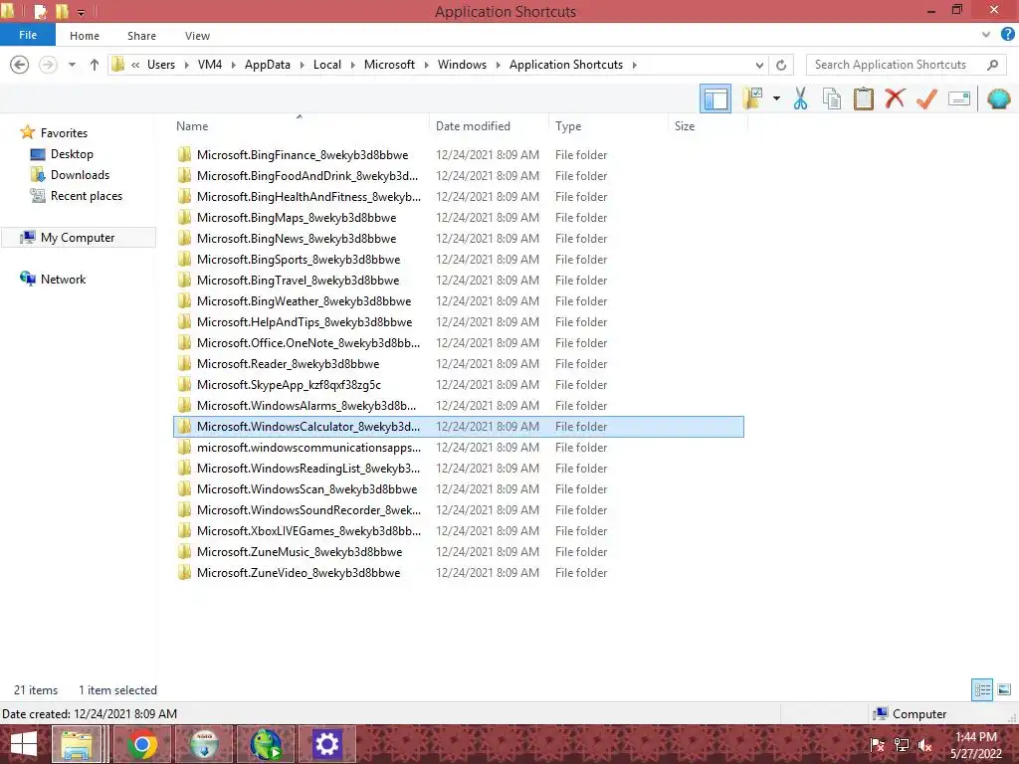1019x764 pixels.
Task: Click the orange checkmark Properties icon
Action: click(926, 98)
